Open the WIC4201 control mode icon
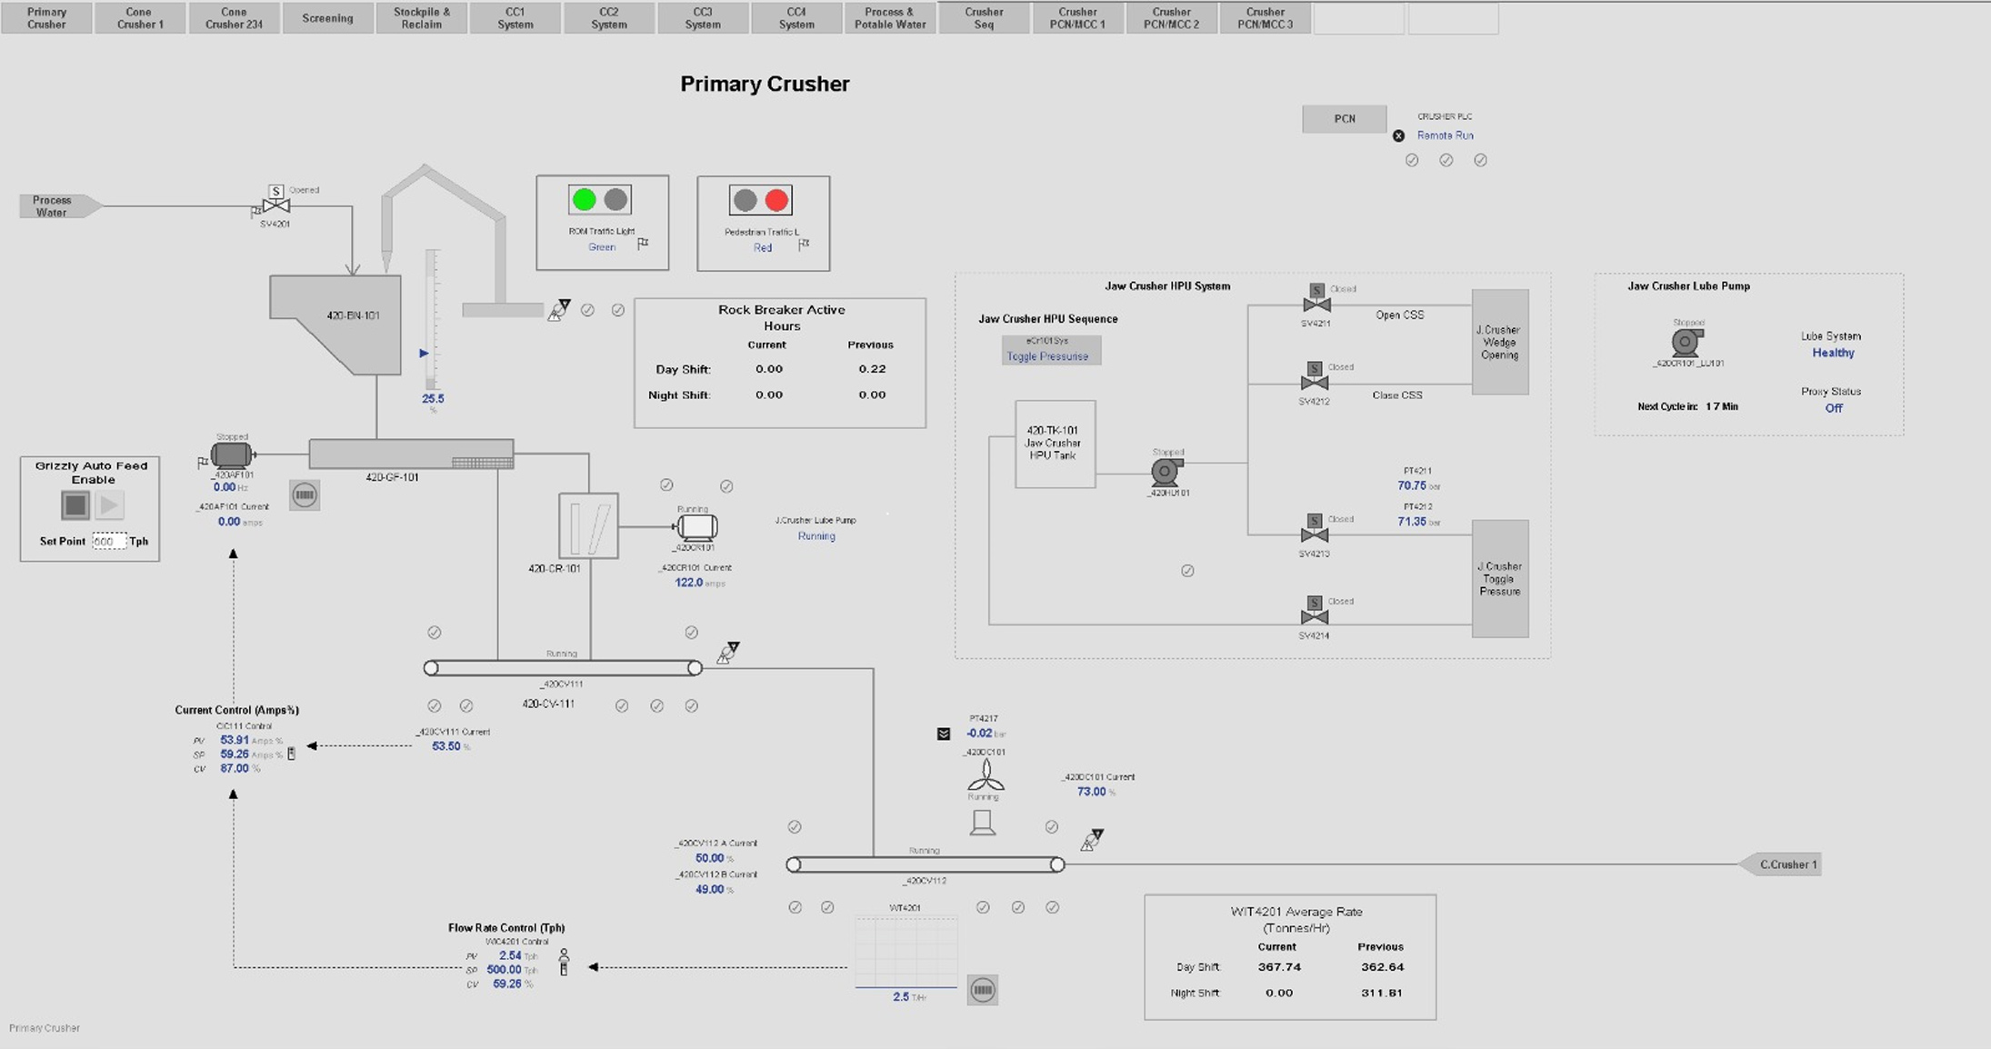Image resolution: width=1991 pixels, height=1049 pixels. (x=564, y=963)
